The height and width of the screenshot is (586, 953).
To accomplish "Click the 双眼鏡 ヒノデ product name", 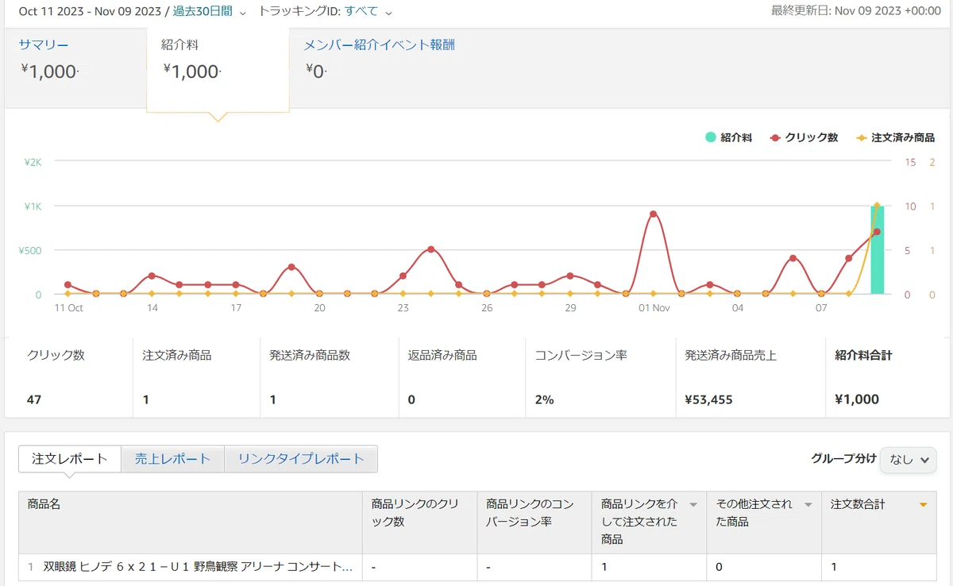I will tap(199, 568).
